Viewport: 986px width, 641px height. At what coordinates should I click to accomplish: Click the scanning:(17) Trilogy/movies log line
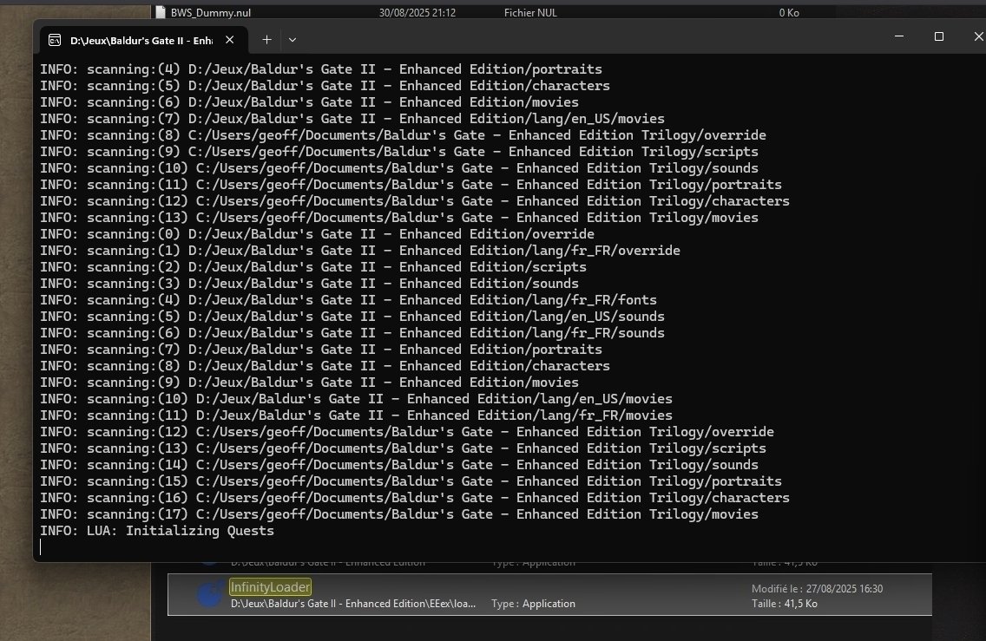399,514
